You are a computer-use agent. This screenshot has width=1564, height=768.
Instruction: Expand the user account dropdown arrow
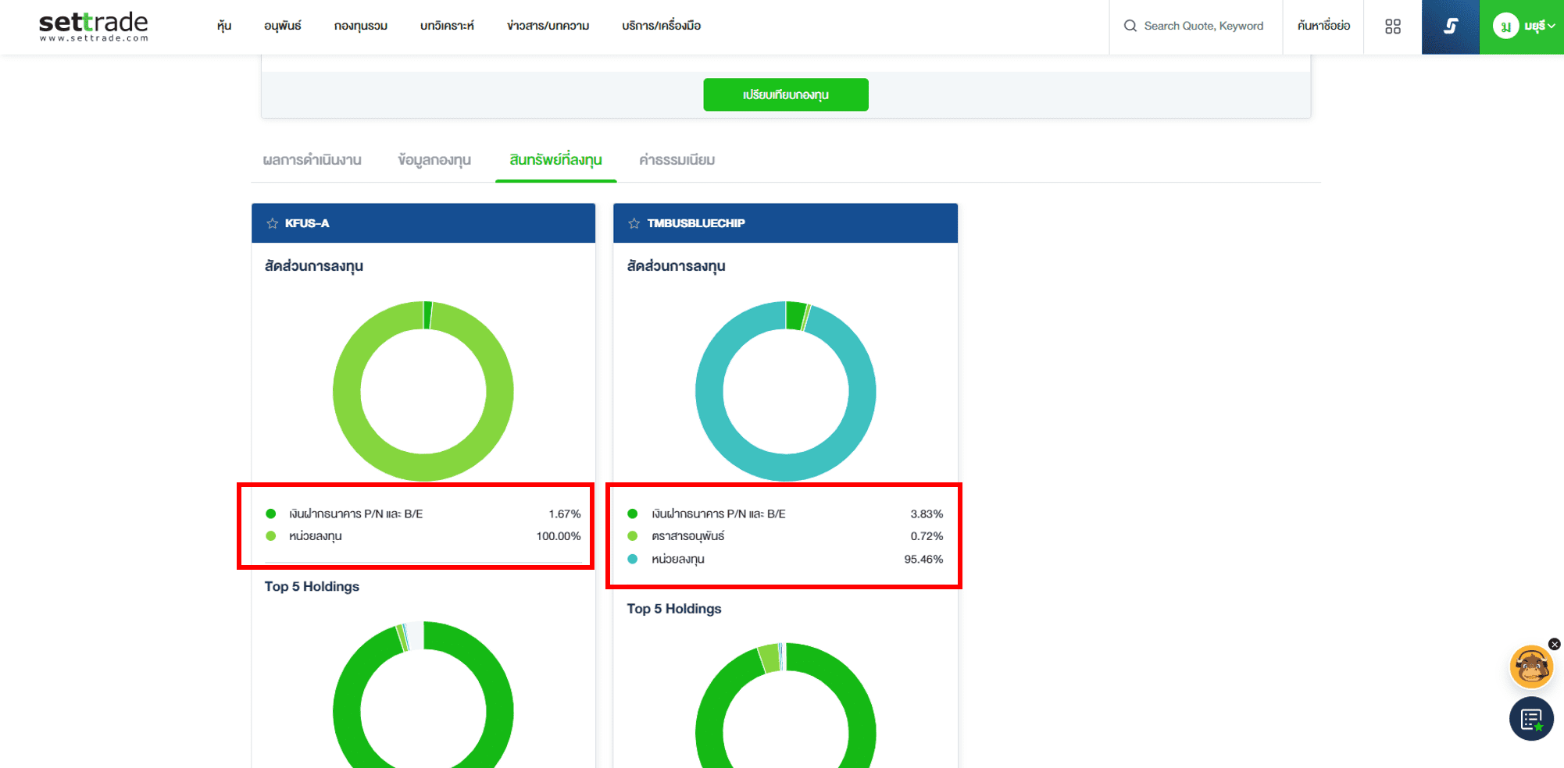1552,26
